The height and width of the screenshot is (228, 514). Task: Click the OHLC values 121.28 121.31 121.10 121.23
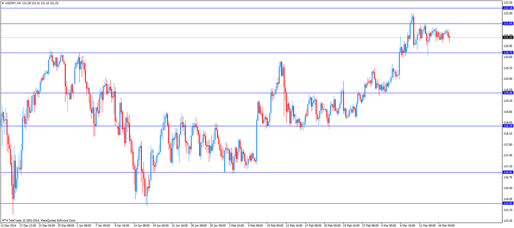point(40,3)
